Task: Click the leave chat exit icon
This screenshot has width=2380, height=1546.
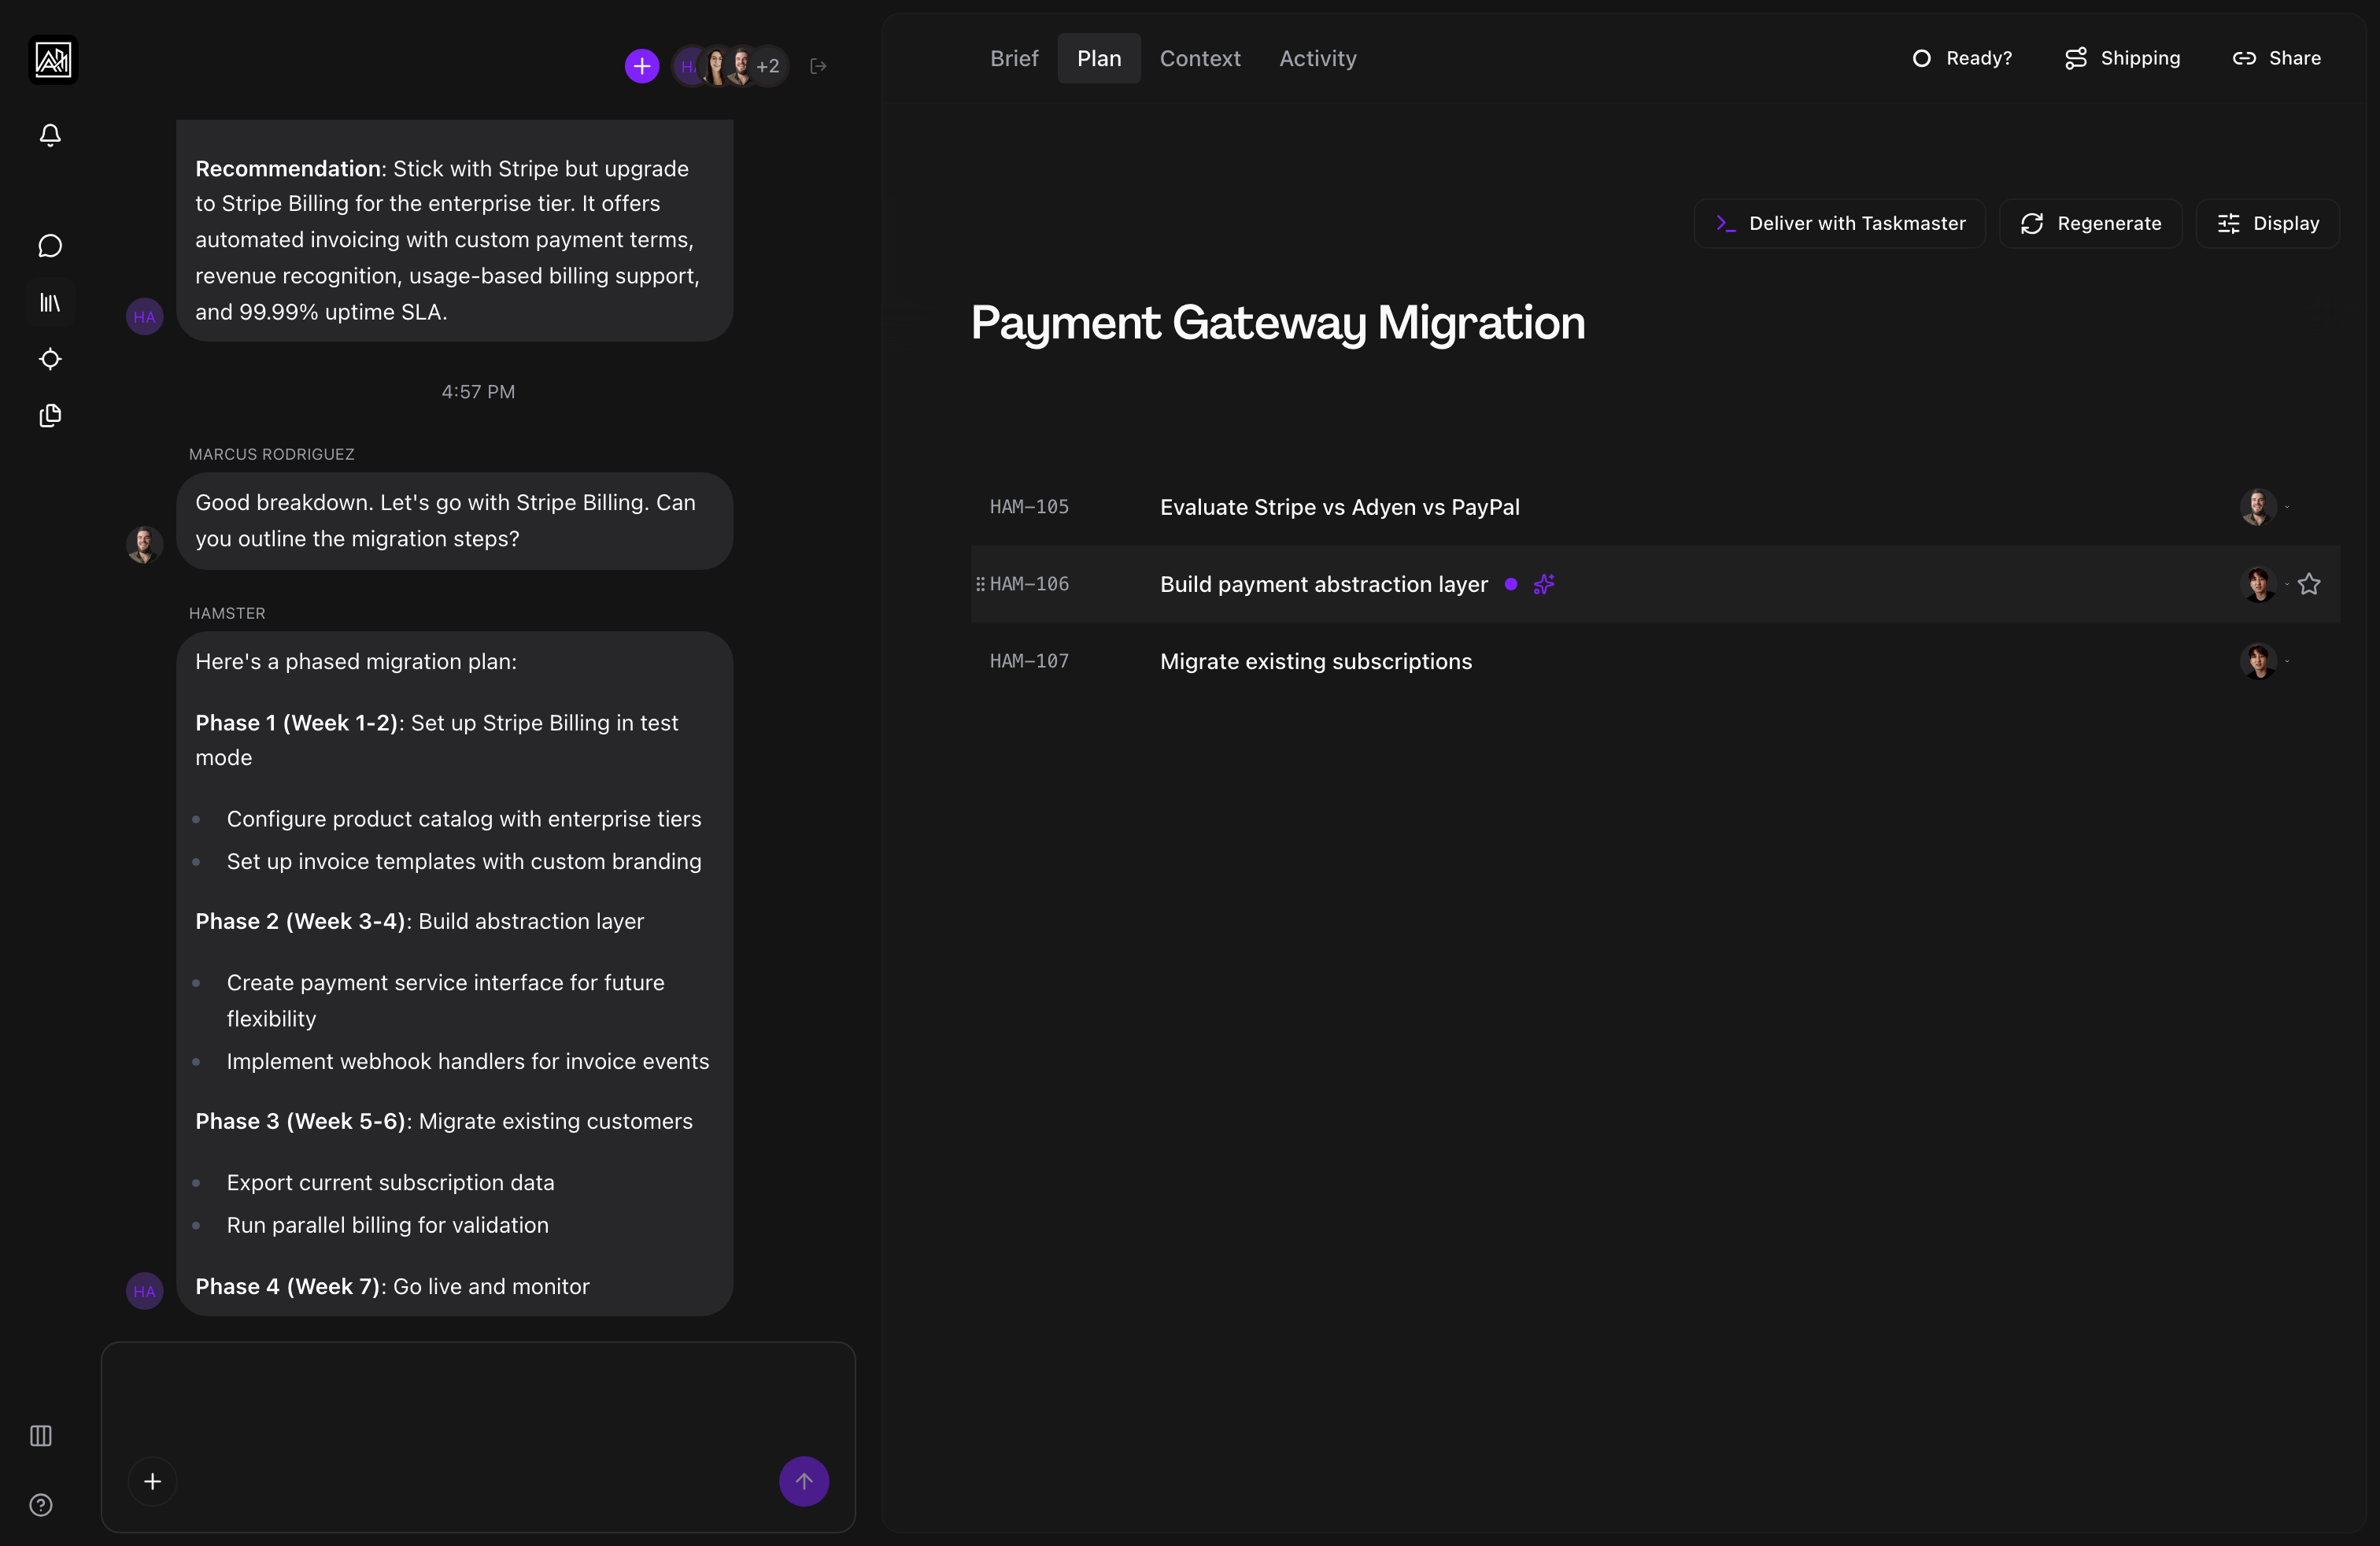Action: [x=818, y=66]
